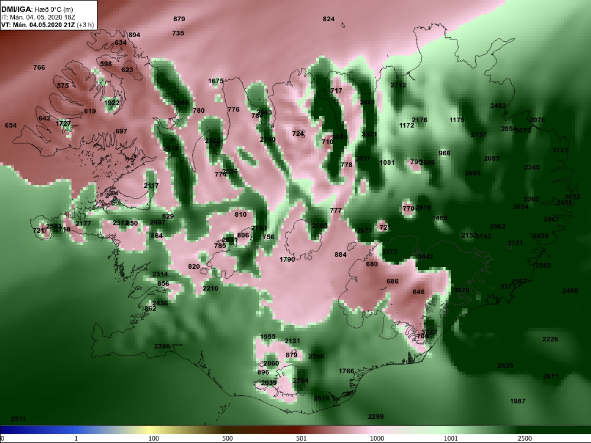The height and width of the screenshot is (443, 591).
Task: Click the map value 2407
Action: point(158,222)
